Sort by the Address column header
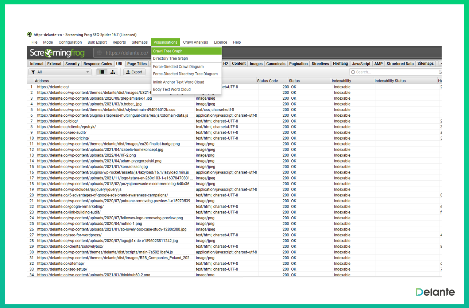 point(114,81)
